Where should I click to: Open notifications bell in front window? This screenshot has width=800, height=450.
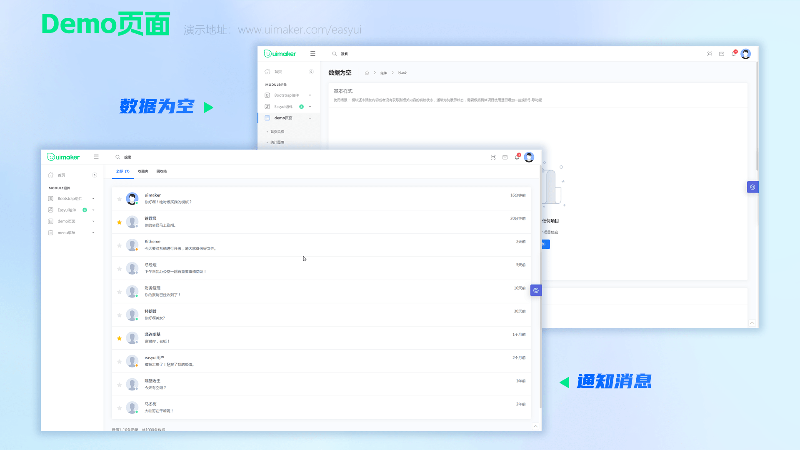click(517, 157)
